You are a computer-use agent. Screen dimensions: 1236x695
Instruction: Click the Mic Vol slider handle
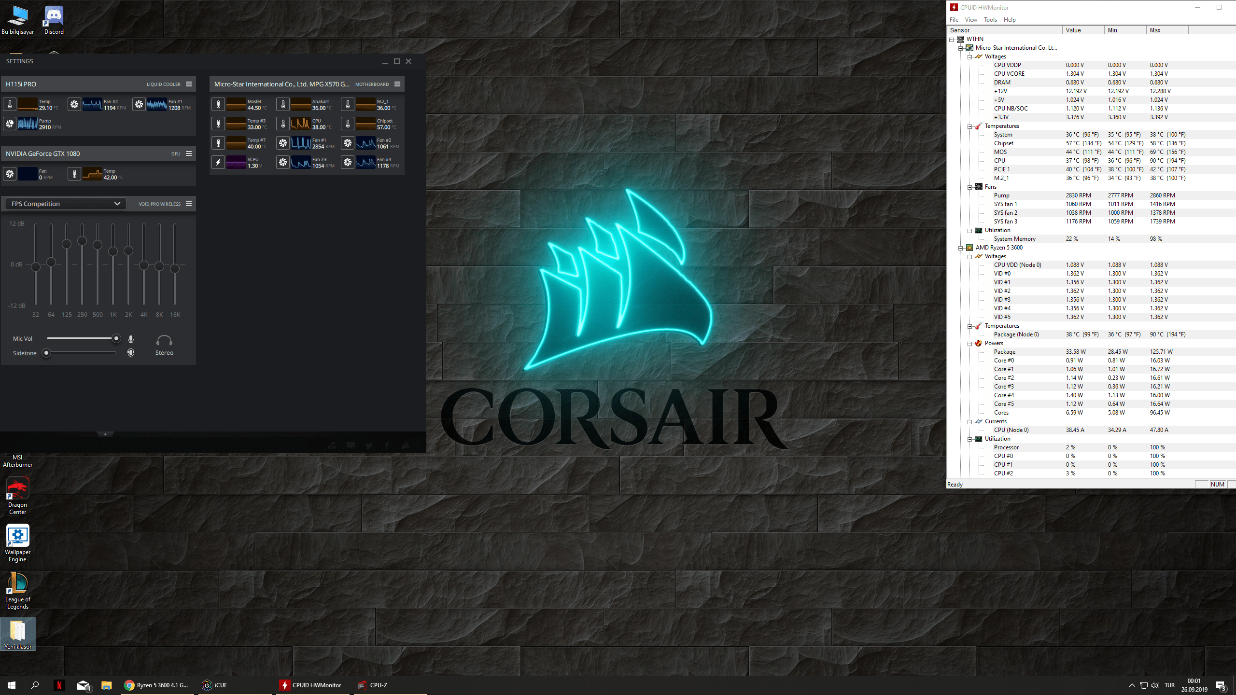116,339
